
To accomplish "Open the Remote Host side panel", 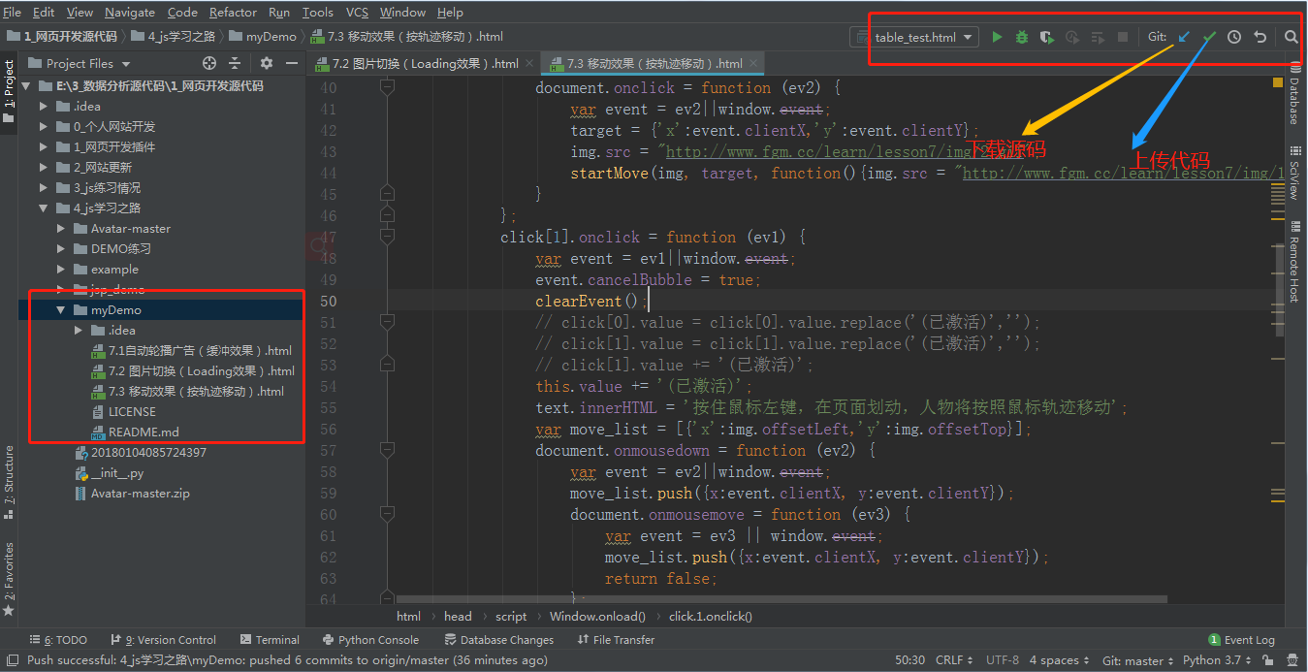I will pyautogui.click(x=1294, y=262).
